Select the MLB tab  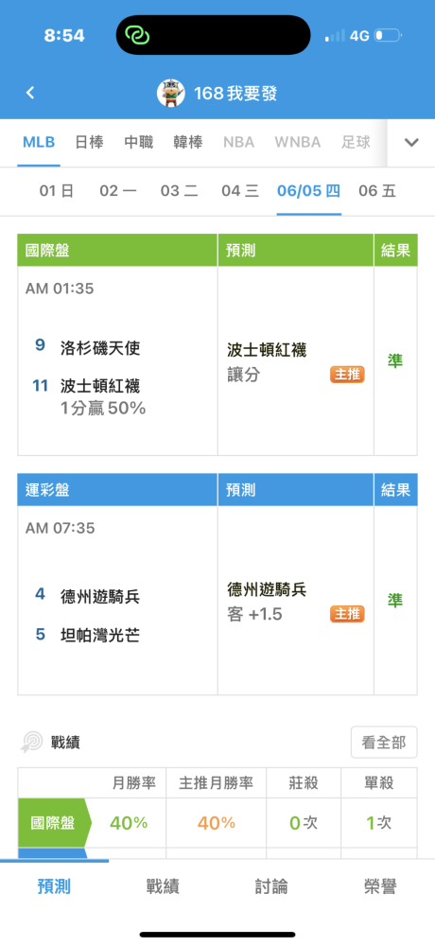click(x=39, y=143)
